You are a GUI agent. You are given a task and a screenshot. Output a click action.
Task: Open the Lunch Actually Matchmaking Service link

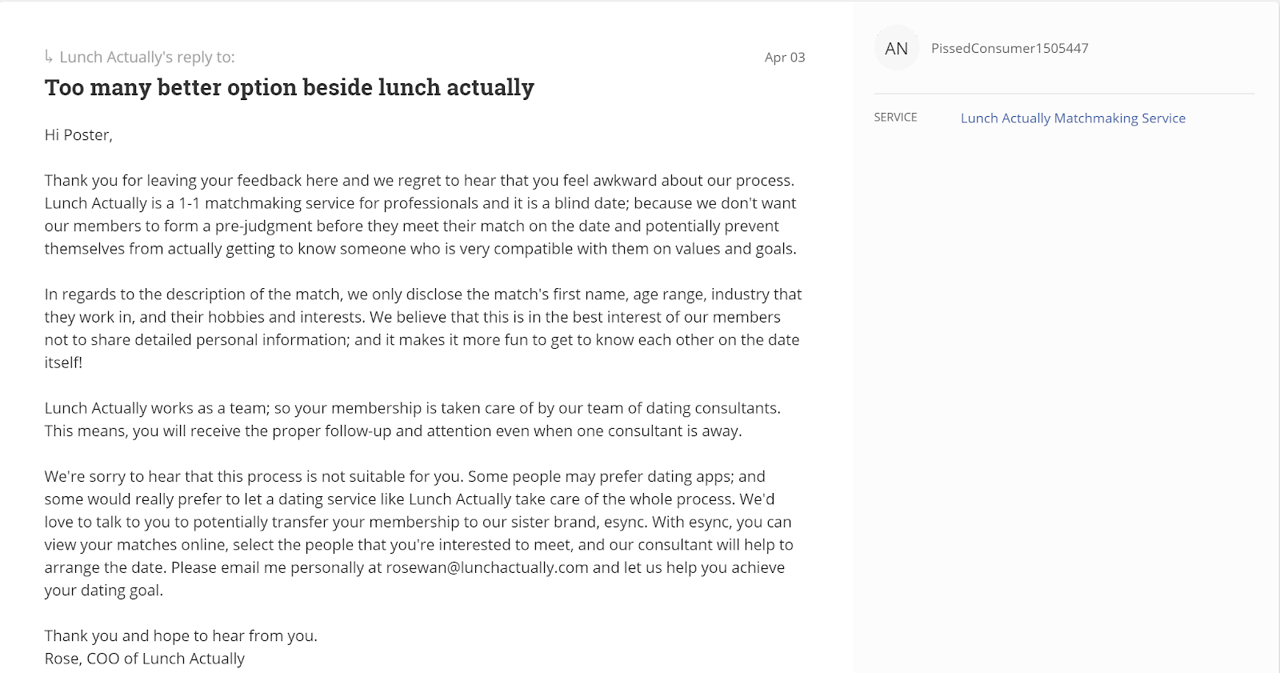1073,118
